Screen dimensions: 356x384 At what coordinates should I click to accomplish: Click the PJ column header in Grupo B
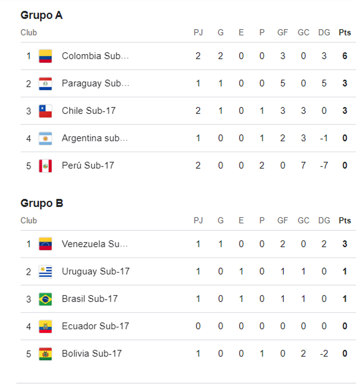coord(198,220)
